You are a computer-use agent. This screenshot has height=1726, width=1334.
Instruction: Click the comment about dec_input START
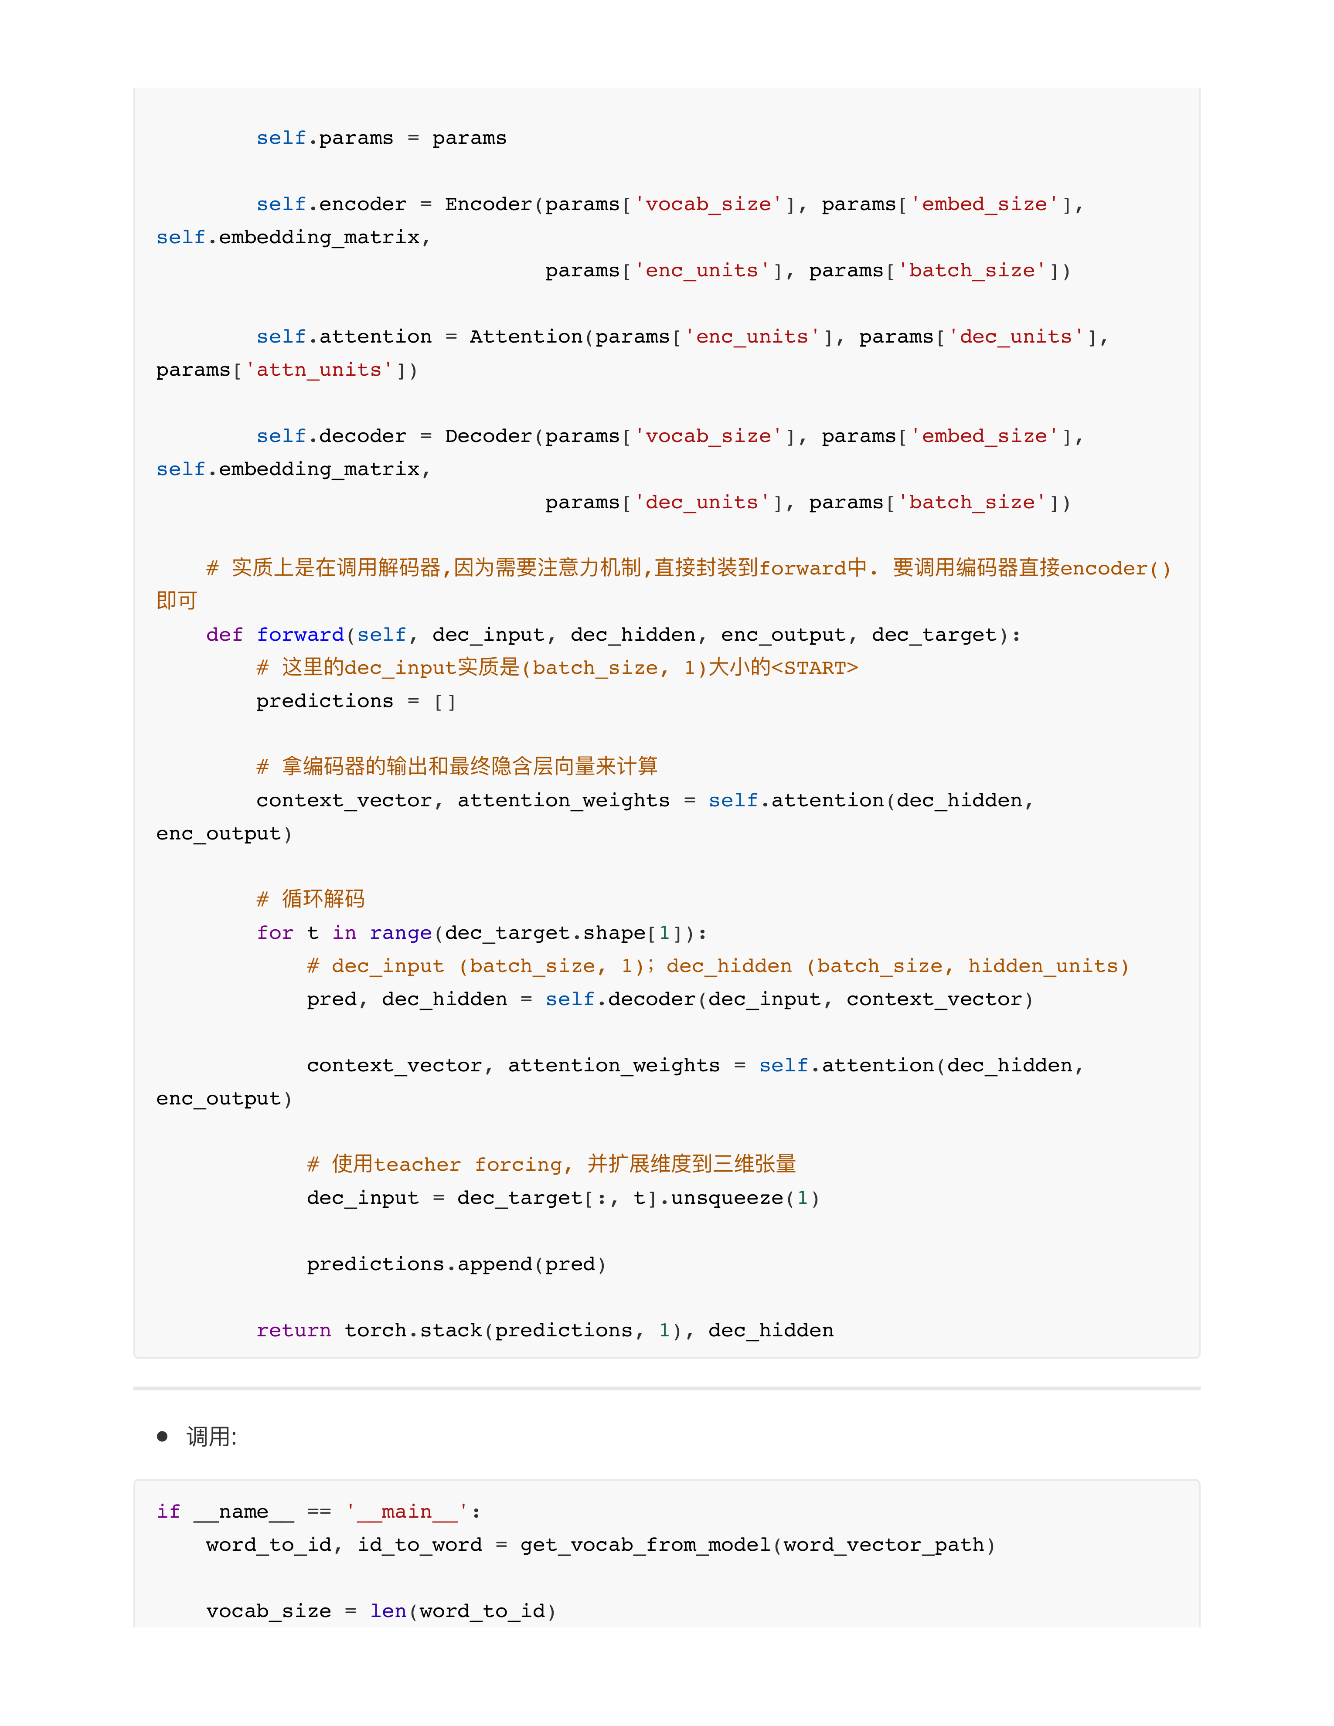tap(557, 668)
